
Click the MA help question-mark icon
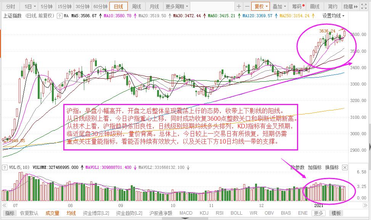[x=59, y=16]
